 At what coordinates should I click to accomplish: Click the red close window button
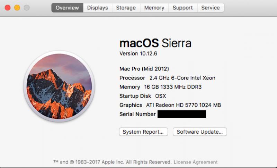[x=7, y=8]
